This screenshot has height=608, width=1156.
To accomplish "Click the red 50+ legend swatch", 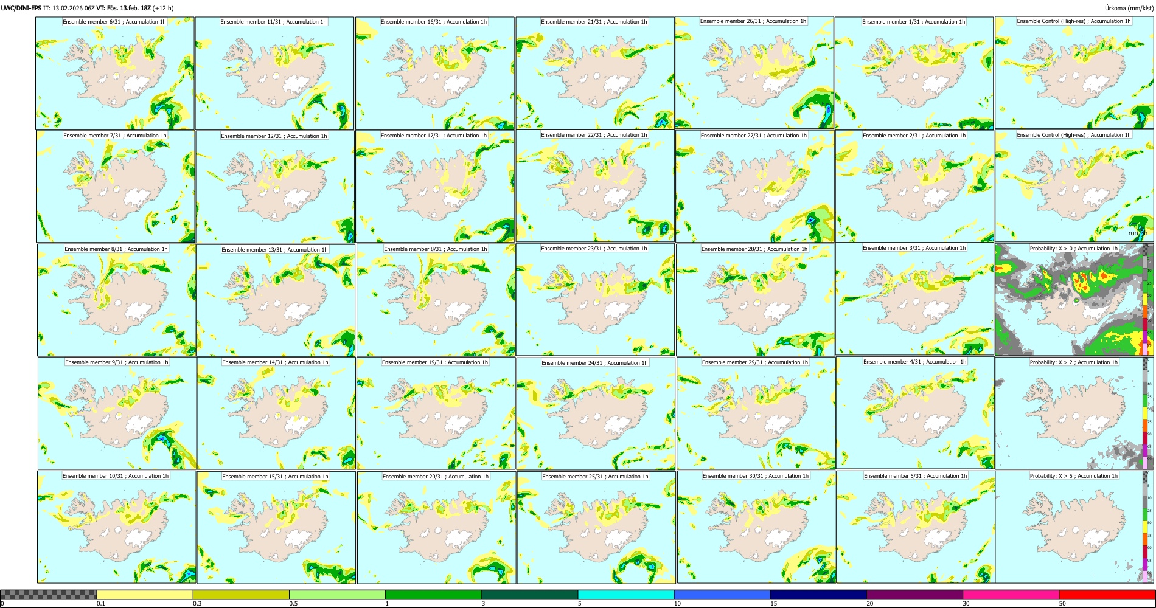I will click(1107, 595).
